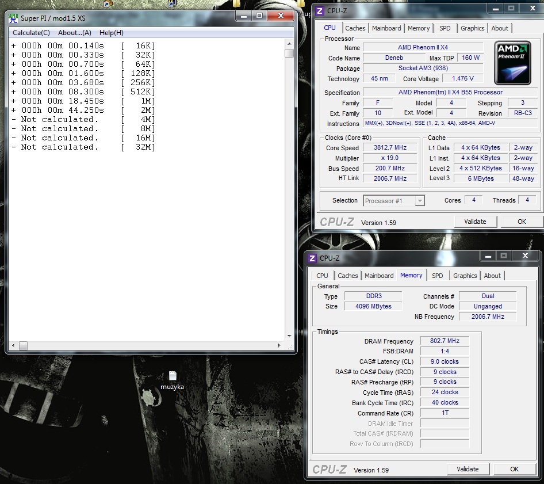The image size is (544, 484).
Task: Select the CPU tab in upper CPU-Z window
Action: coord(330,28)
